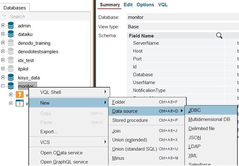The height and width of the screenshot is (166, 239).
Task: Select the dataiku tree label
Action: pos(25,34)
